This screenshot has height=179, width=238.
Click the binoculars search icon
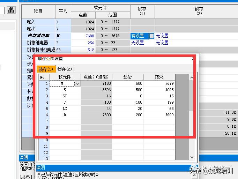(12, 10)
